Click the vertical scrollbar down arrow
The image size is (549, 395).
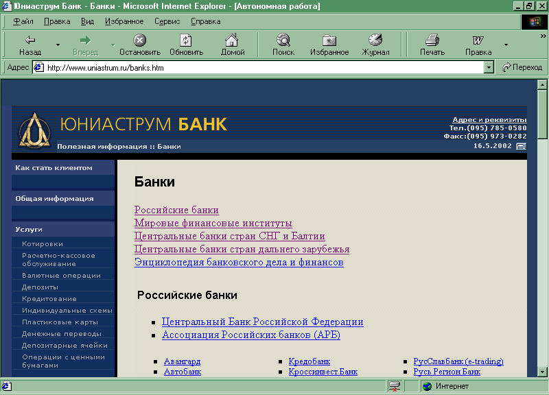(542, 371)
